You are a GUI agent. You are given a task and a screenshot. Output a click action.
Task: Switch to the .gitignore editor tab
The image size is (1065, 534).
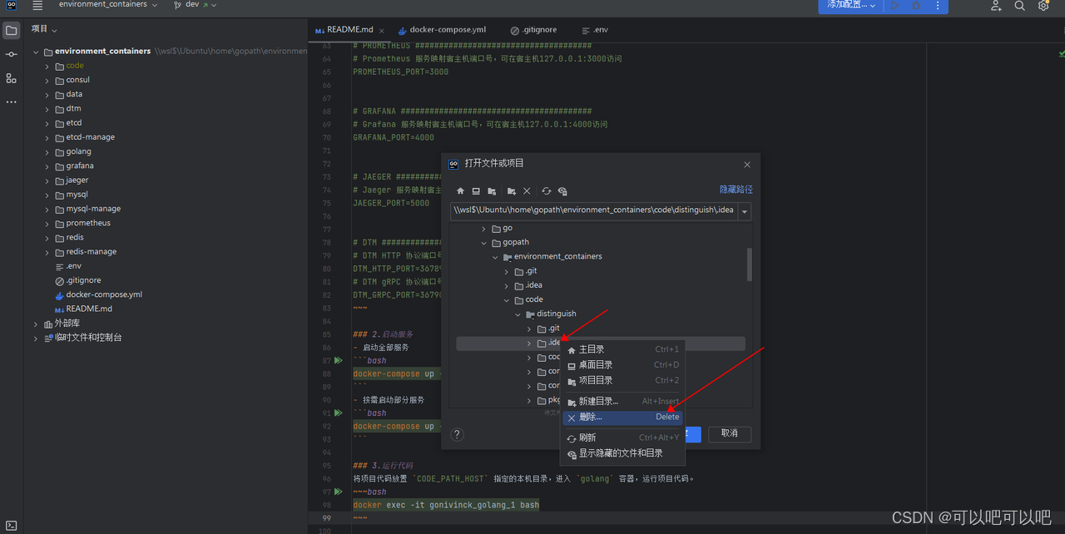point(533,29)
